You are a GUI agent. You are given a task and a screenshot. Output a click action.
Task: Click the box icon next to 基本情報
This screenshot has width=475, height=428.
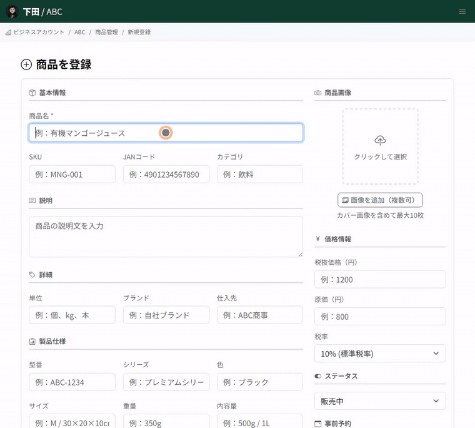(x=32, y=93)
